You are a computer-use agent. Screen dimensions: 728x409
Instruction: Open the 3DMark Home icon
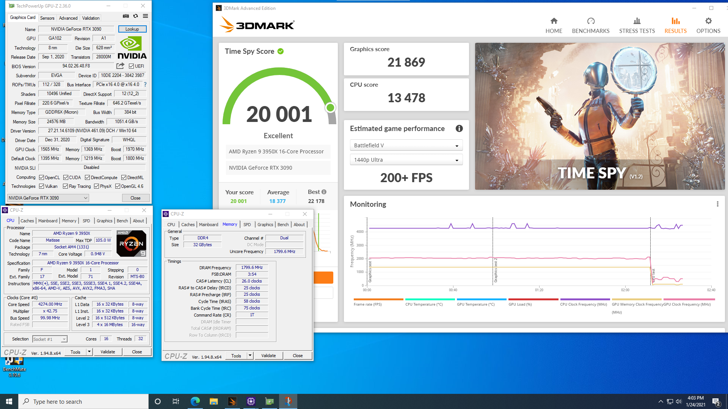tap(554, 21)
